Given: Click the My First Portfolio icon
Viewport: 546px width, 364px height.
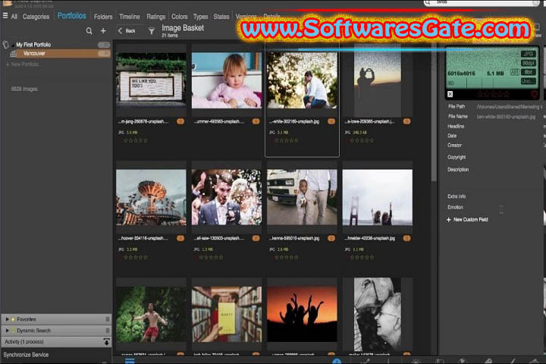Looking at the screenshot, I should [5, 45].
